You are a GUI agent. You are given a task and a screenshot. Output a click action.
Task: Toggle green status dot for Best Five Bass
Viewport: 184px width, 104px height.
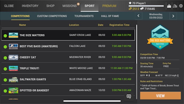5,47
